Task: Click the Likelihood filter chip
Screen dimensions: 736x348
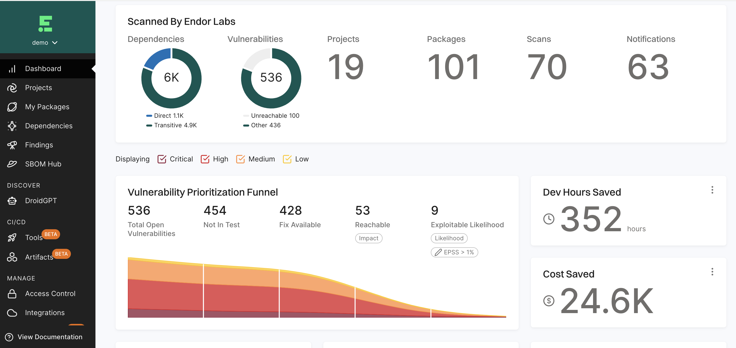Action: (x=449, y=238)
